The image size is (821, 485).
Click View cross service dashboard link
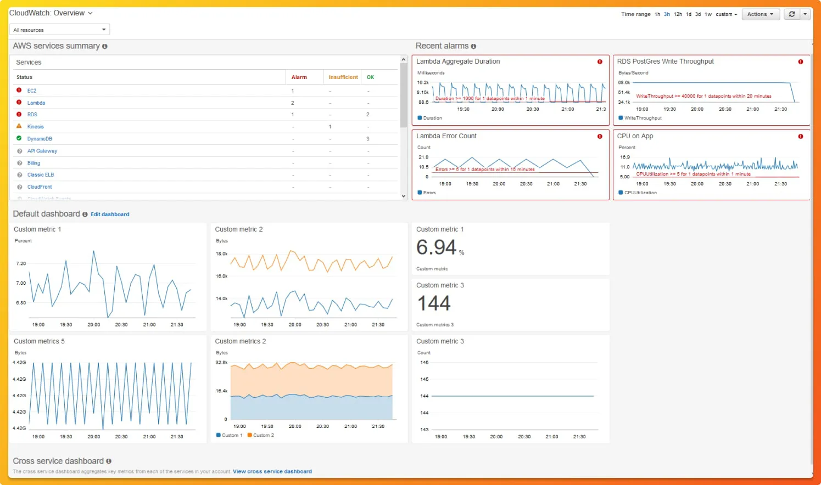[272, 471]
